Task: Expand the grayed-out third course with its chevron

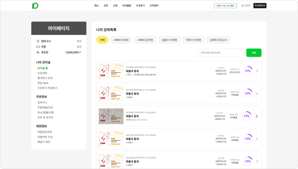Action: click(256, 116)
